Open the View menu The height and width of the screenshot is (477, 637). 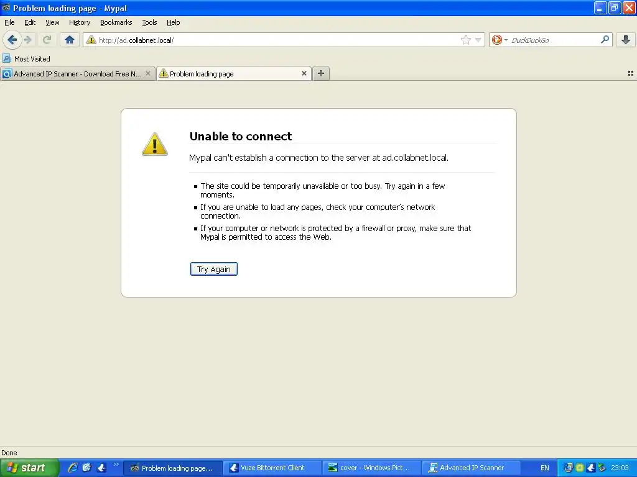point(52,22)
